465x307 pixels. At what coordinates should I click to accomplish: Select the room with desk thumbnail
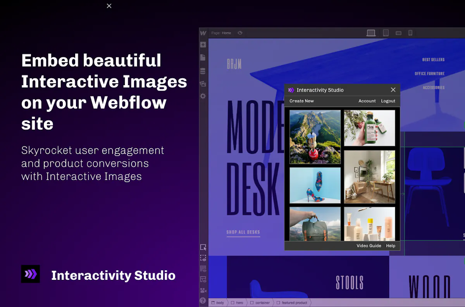370,177
